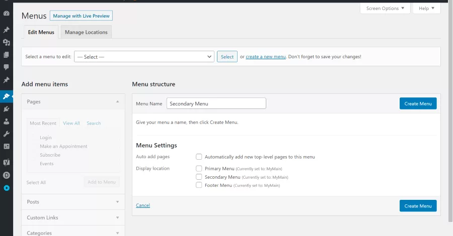Expand the Posts panel

pos(117,202)
